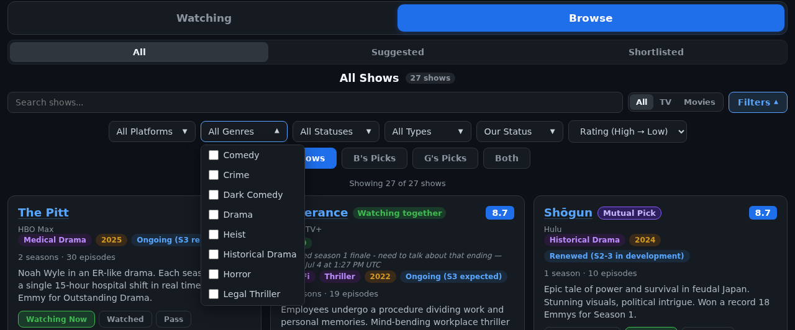This screenshot has height=330, width=795.
Task: Open the All Statuses dropdown
Action: pos(336,132)
